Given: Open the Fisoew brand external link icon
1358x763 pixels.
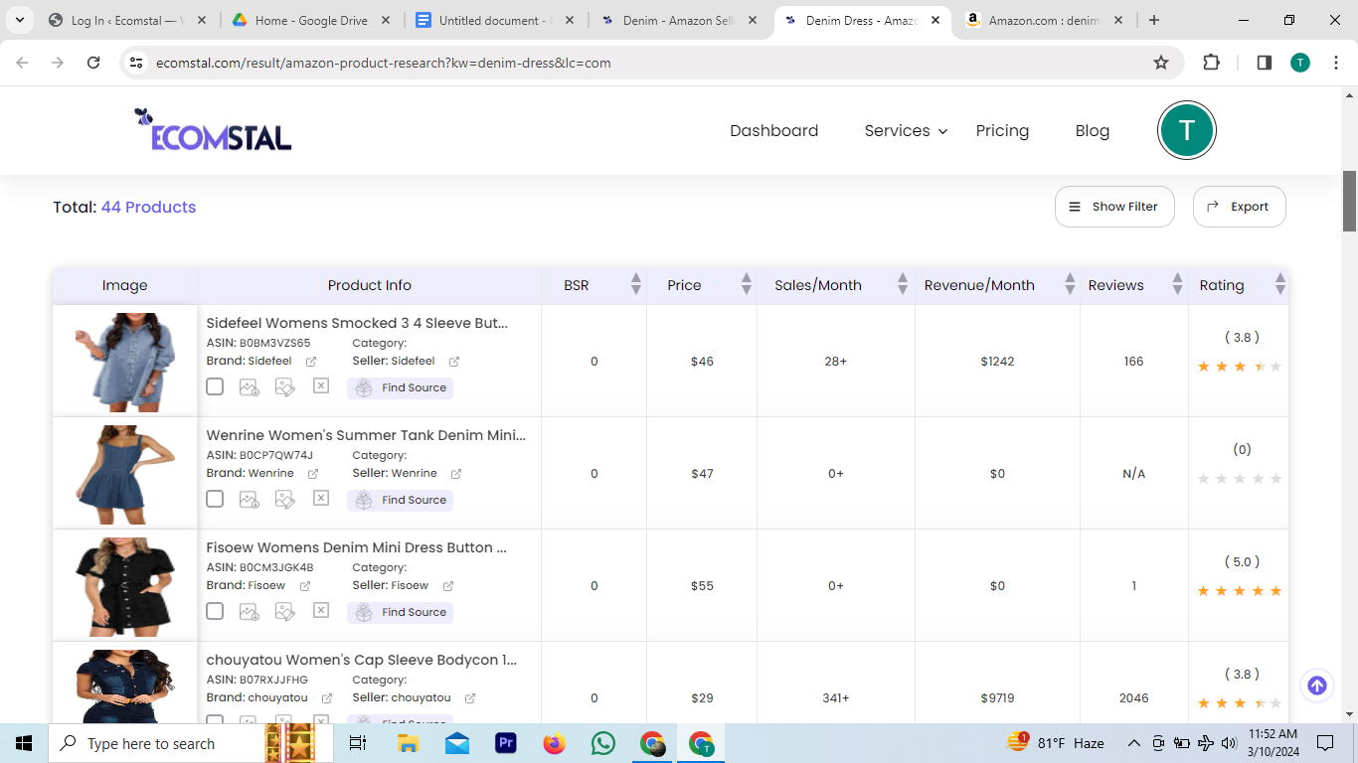Looking at the screenshot, I should (x=305, y=586).
